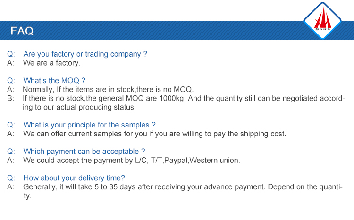Screen dimensions: 354x220
Task: Click the 'B:' label of the MOQ answer
Action: coord(10,98)
